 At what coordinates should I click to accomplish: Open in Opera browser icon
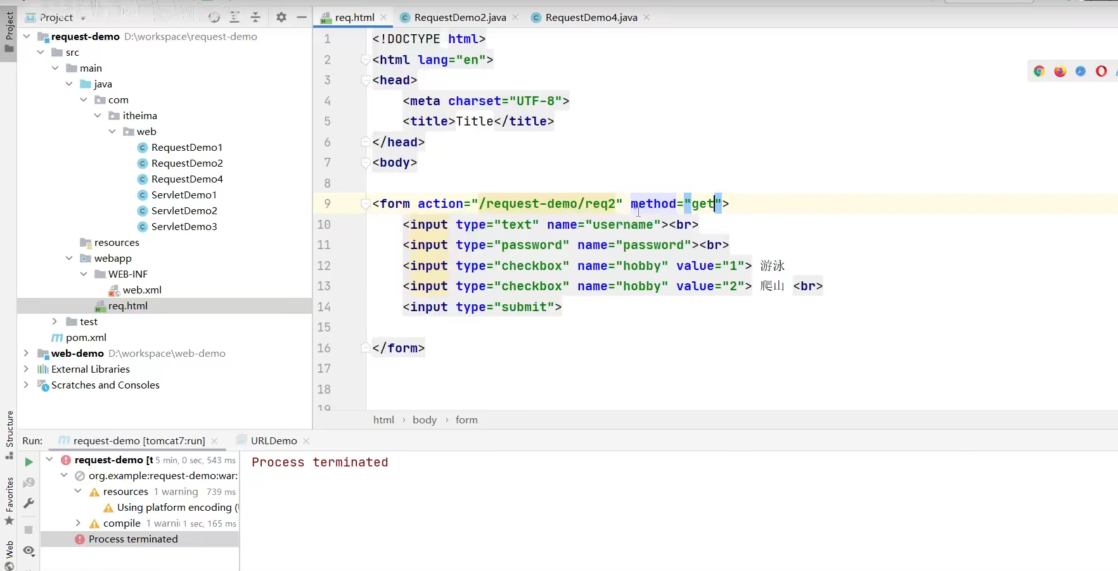click(1102, 71)
